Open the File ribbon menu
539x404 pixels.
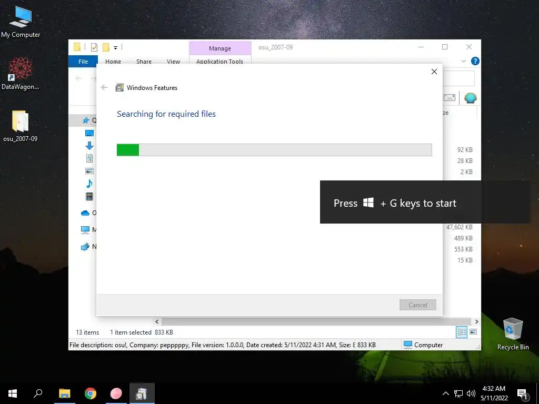83,62
